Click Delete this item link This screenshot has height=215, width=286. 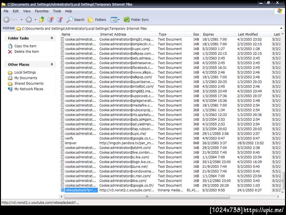(x=27, y=51)
